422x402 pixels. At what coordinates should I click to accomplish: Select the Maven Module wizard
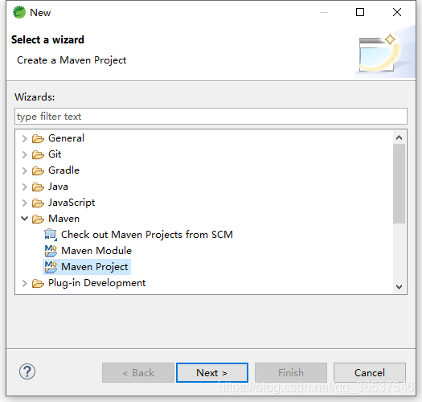click(96, 251)
